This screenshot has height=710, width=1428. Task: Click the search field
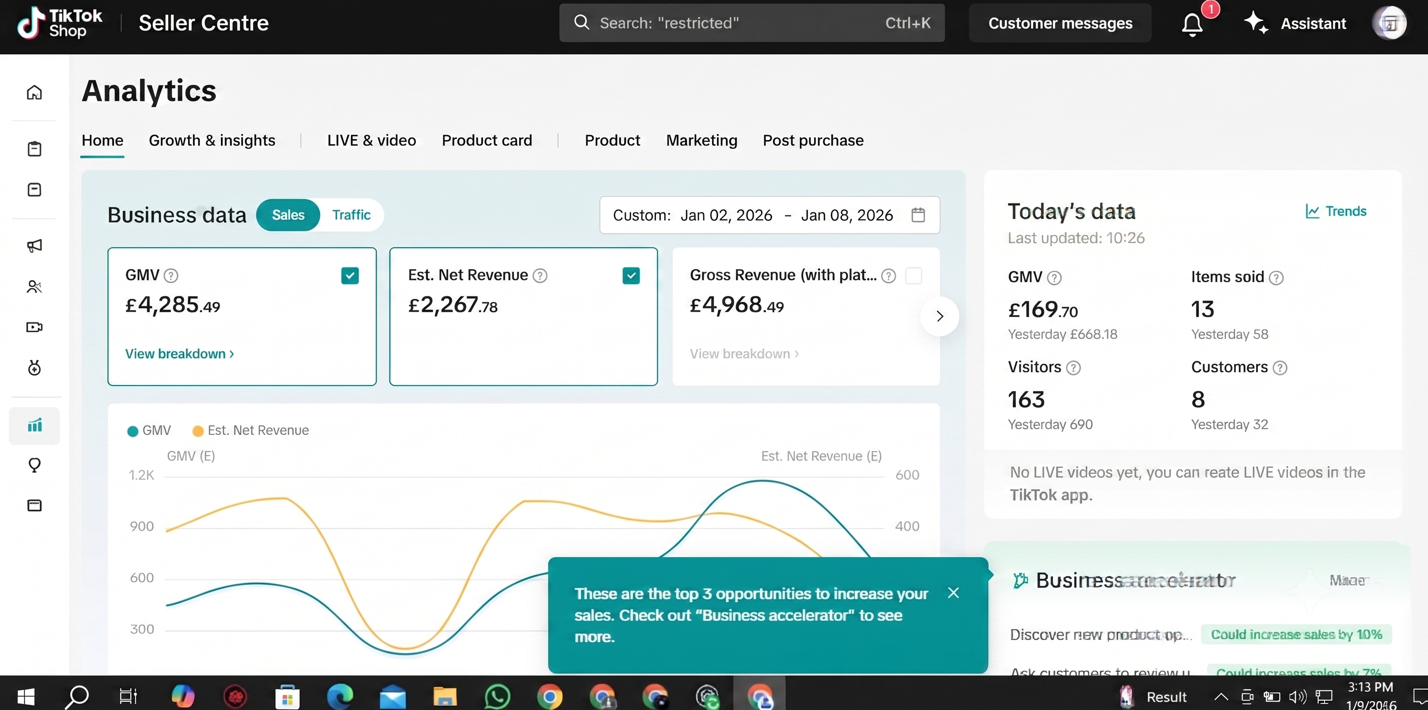click(751, 23)
